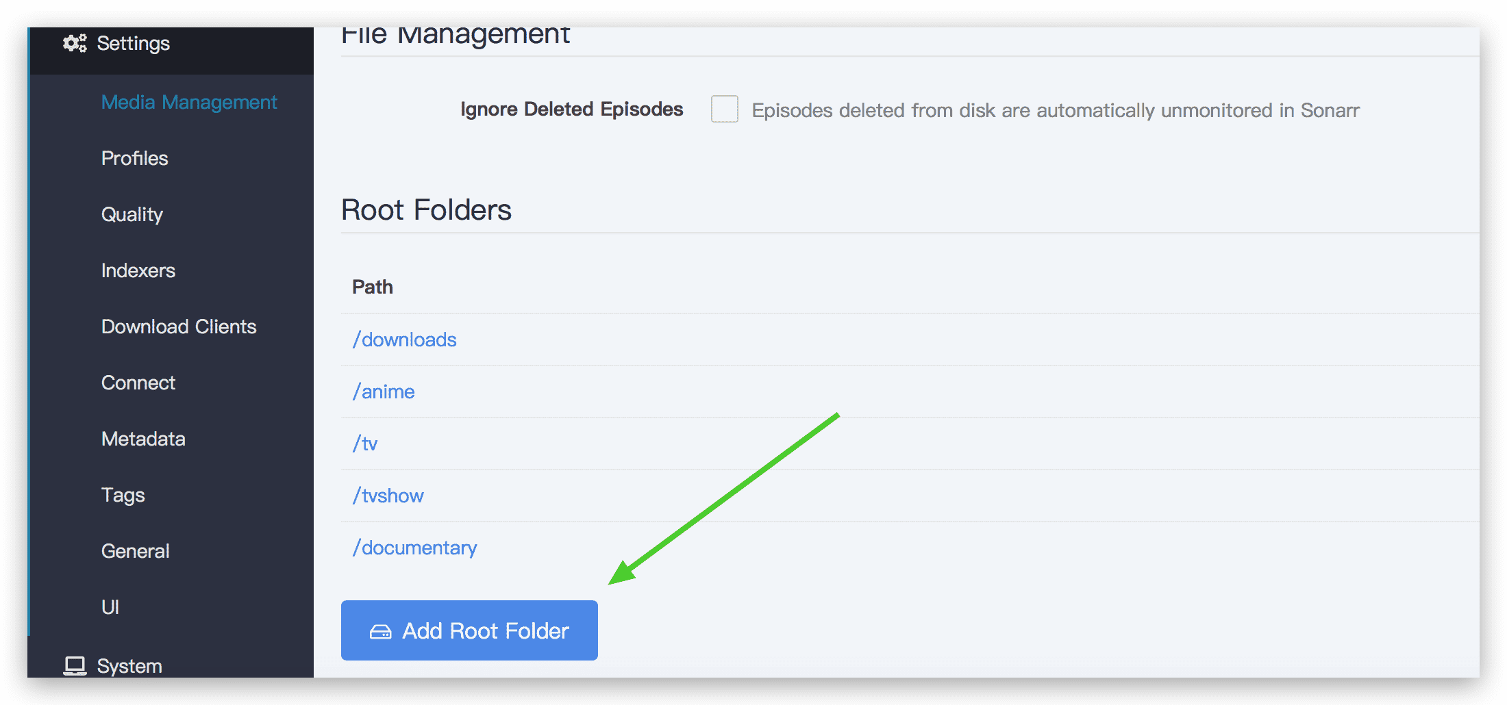
Task: Click the Add Root Folder button
Action: [x=469, y=630]
